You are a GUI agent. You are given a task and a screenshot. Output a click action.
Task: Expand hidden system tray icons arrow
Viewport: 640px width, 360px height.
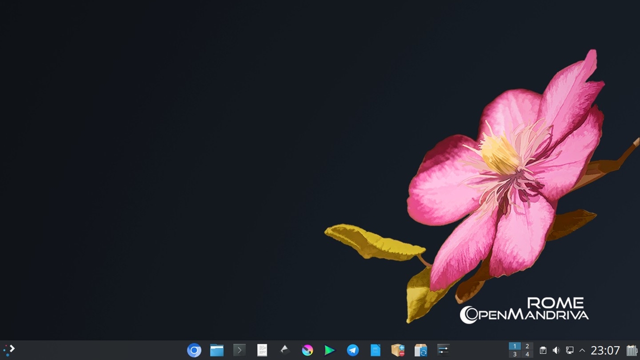(582, 350)
